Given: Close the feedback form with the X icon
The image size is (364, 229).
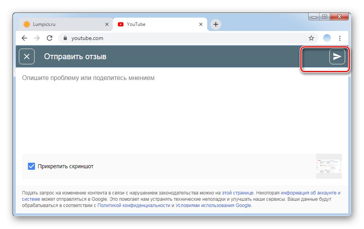Looking at the screenshot, I should pos(26,56).
